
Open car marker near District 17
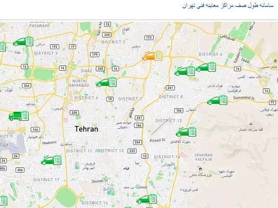pos(52,160)
